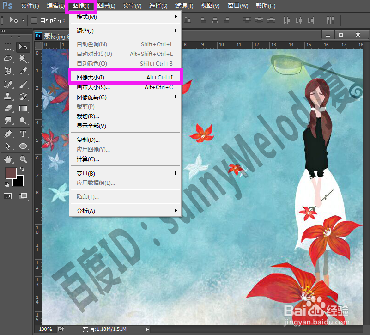Open the 窗口(W) menu

pos(238,6)
